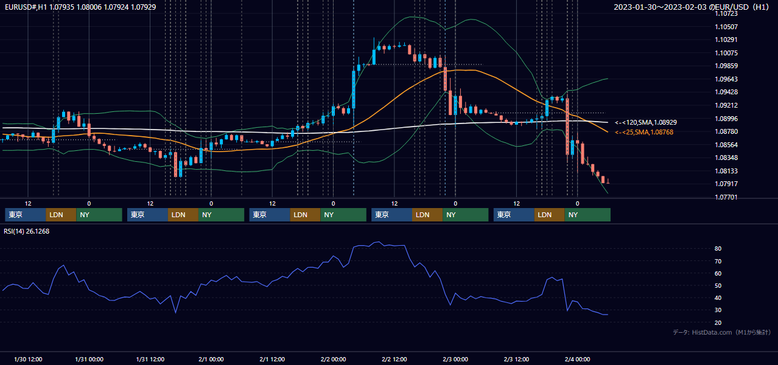
Task: Click the 東京 session block for 2/2
Action: [x=392, y=215]
